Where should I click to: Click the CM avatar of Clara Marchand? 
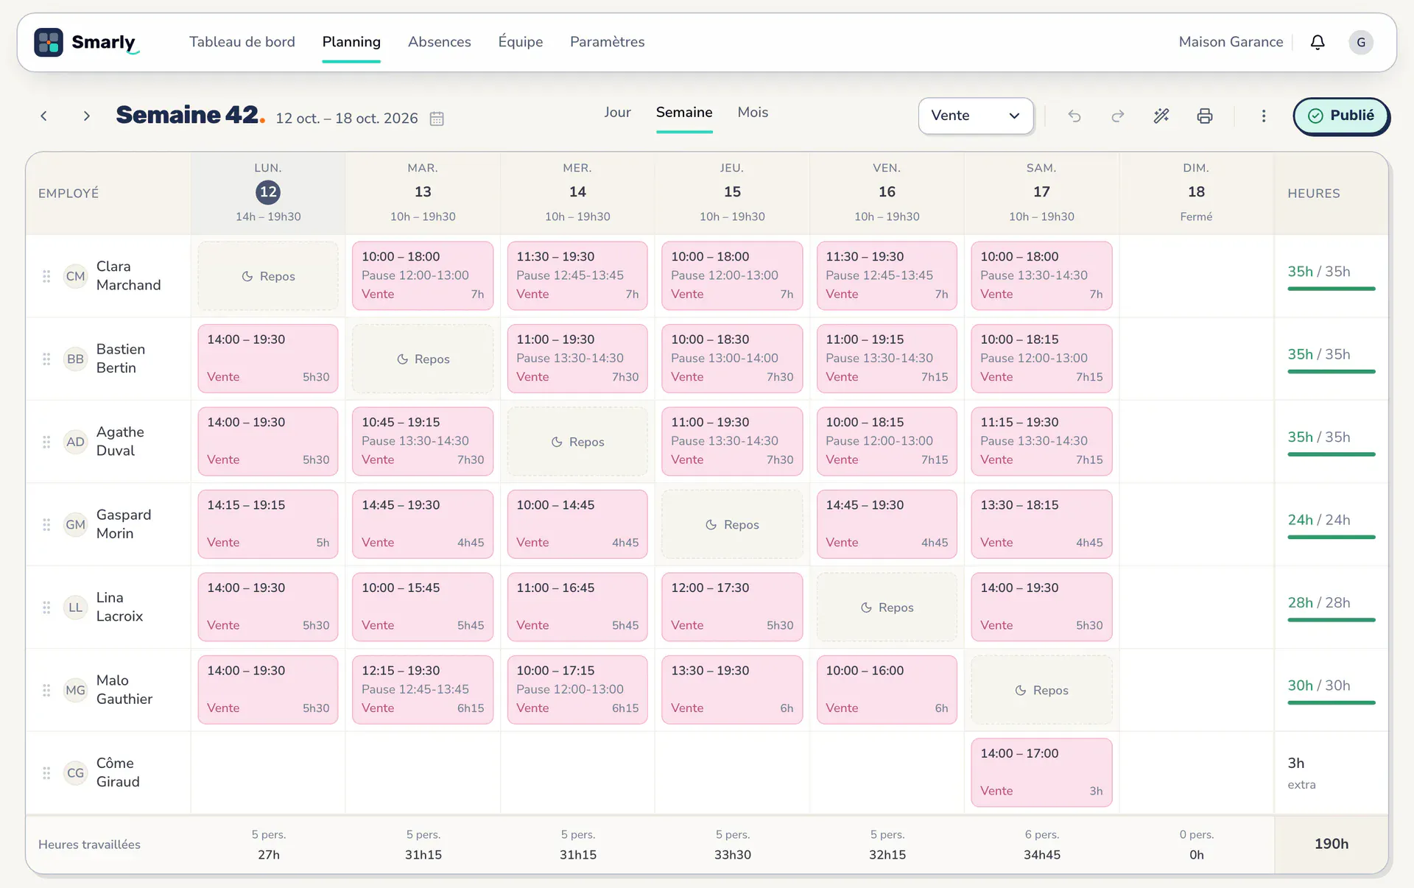75,276
